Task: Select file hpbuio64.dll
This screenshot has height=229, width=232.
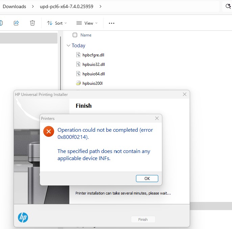Action: pos(94,74)
